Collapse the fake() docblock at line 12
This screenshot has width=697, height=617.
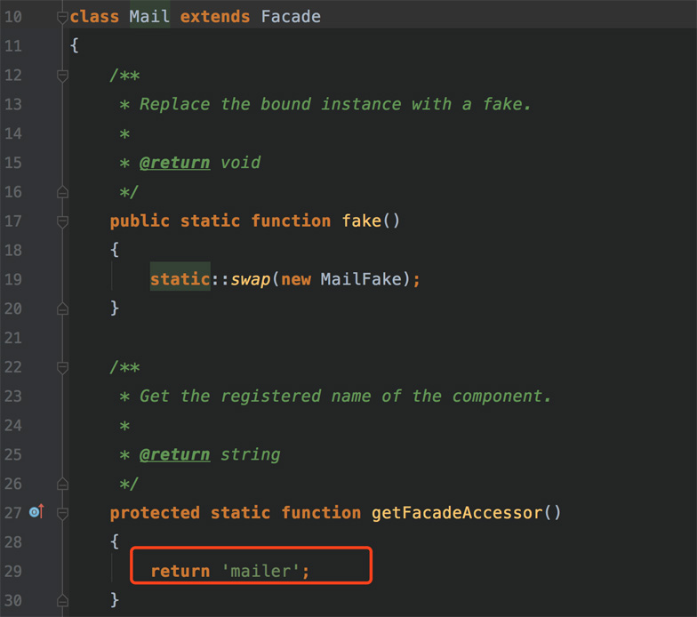pyautogui.click(x=62, y=76)
